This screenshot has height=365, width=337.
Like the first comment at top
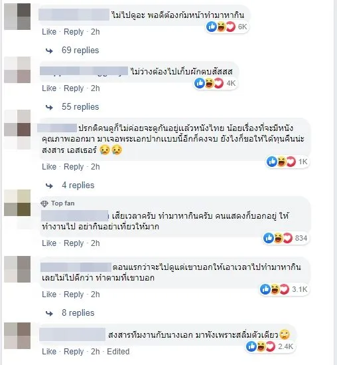[49, 32]
